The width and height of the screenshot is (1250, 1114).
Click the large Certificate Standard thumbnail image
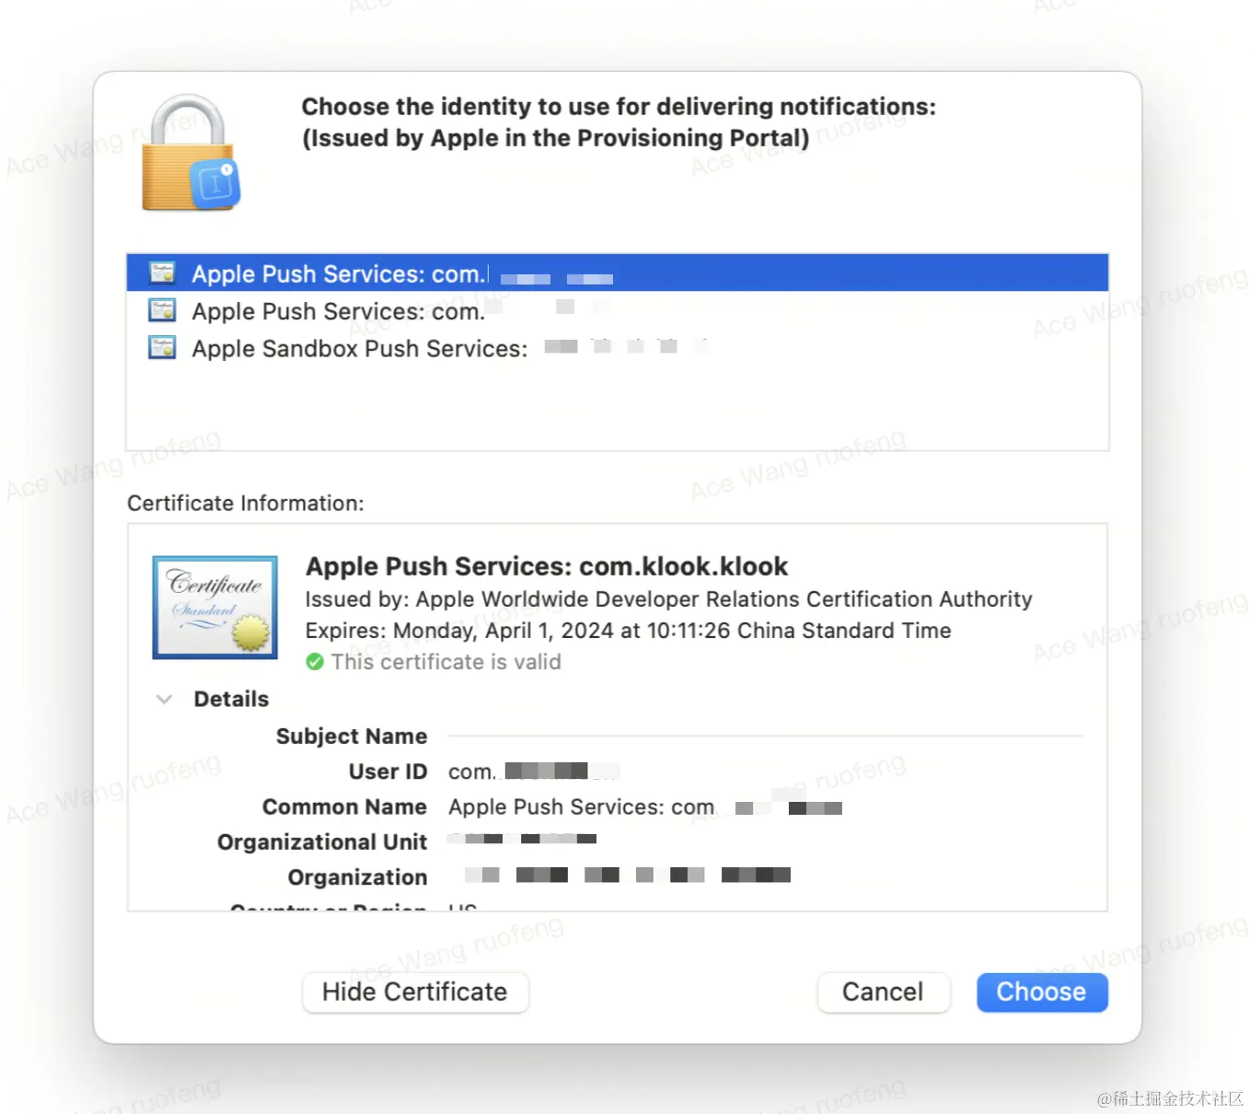[x=215, y=607]
